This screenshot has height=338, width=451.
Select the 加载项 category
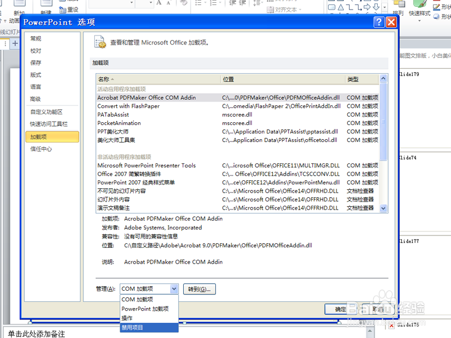(x=52, y=137)
